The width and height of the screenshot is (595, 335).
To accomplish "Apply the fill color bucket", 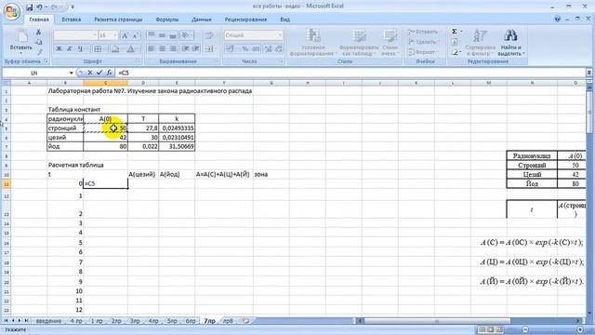I will [115, 48].
